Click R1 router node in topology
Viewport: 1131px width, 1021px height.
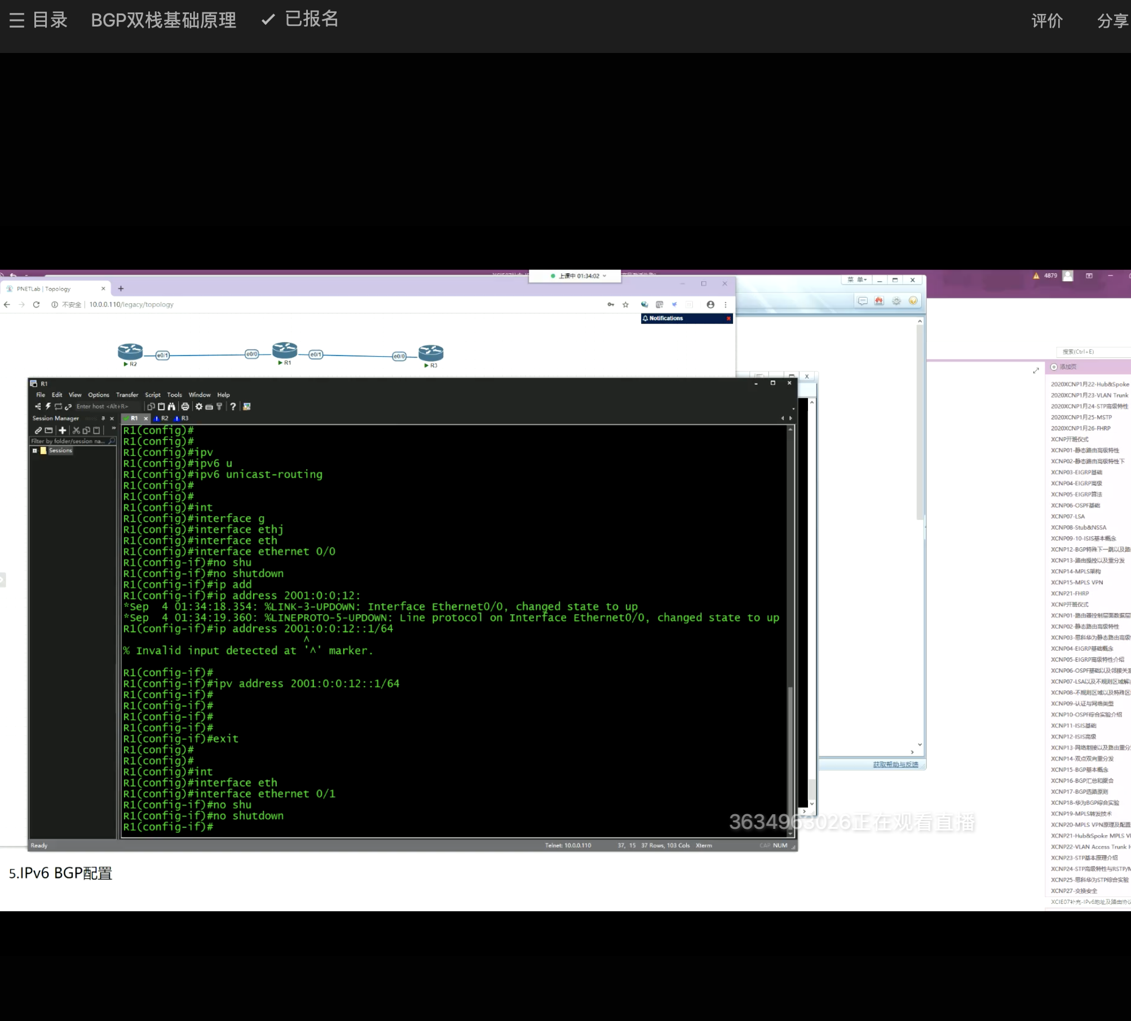coord(285,350)
